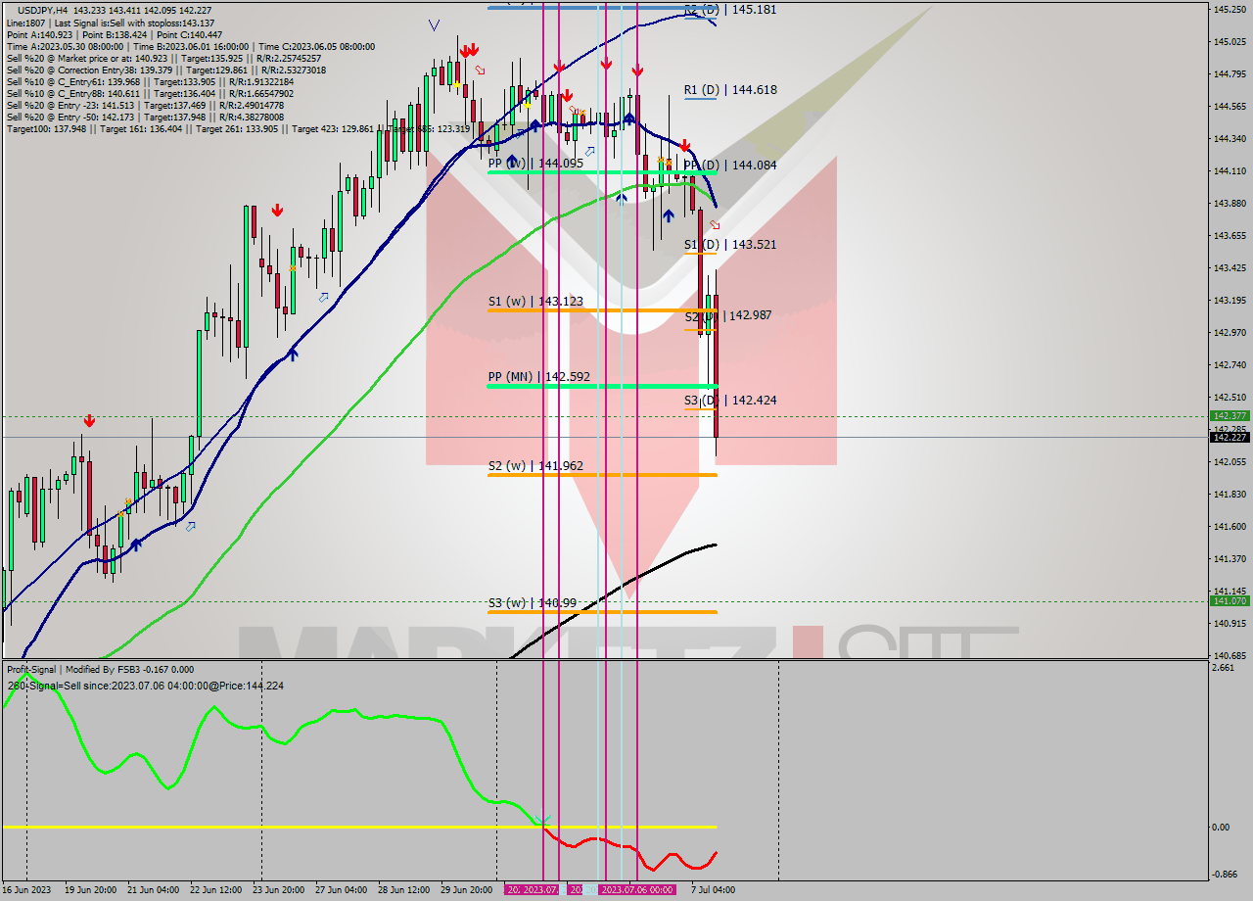Click the S3 (D) | 142.424 label
This screenshot has height=901, width=1253.
[x=730, y=400]
